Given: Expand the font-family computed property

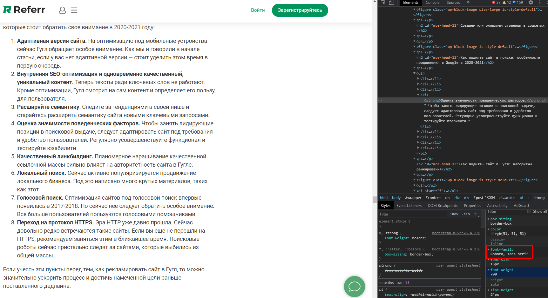Looking at the screenshot, I should (489, 249).
